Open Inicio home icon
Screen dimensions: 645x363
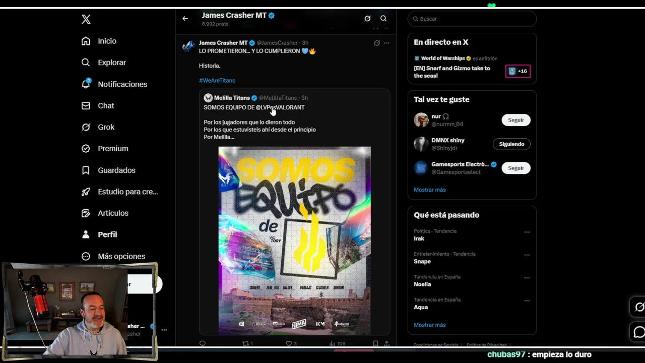(86, 41)
